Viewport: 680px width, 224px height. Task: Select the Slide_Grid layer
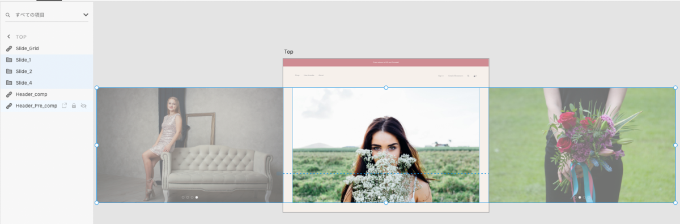tap(46, 49)
